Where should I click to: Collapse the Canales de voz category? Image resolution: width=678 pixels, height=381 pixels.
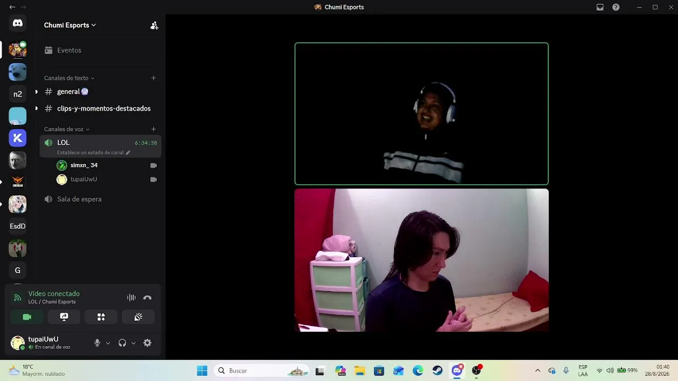tap(67, 129)
